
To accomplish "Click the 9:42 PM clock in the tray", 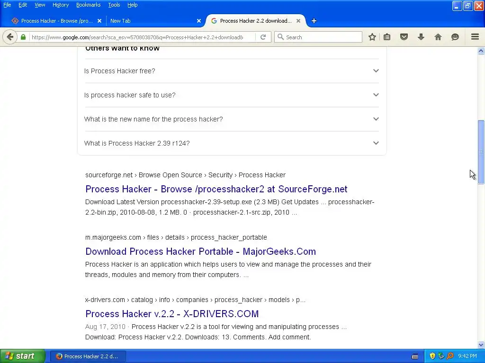I will (x=467, y=356).
